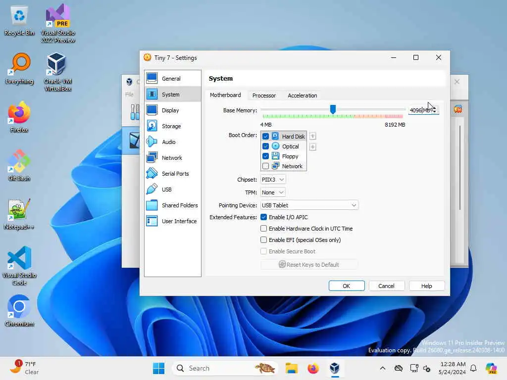
Task: Uncheck Floppy in boot order
Action: (x=265, y=156)
